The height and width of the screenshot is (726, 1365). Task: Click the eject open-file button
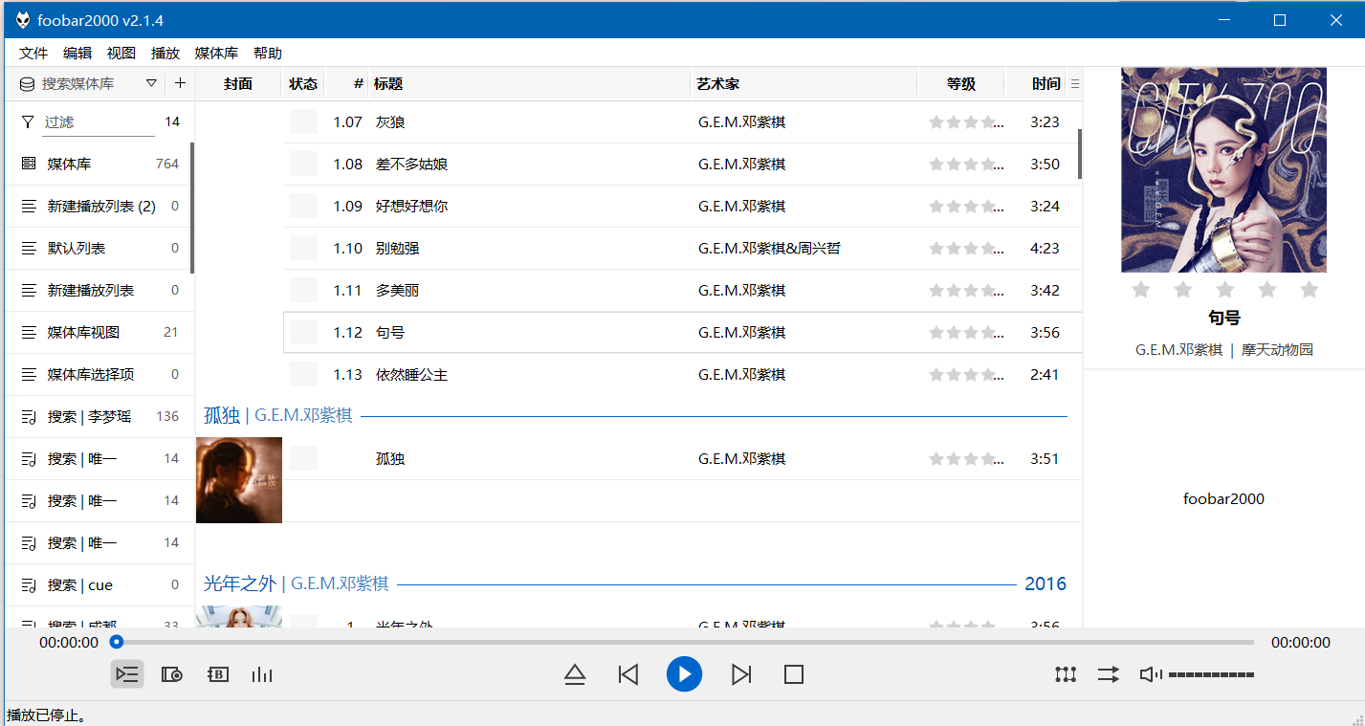coord(574,674)
